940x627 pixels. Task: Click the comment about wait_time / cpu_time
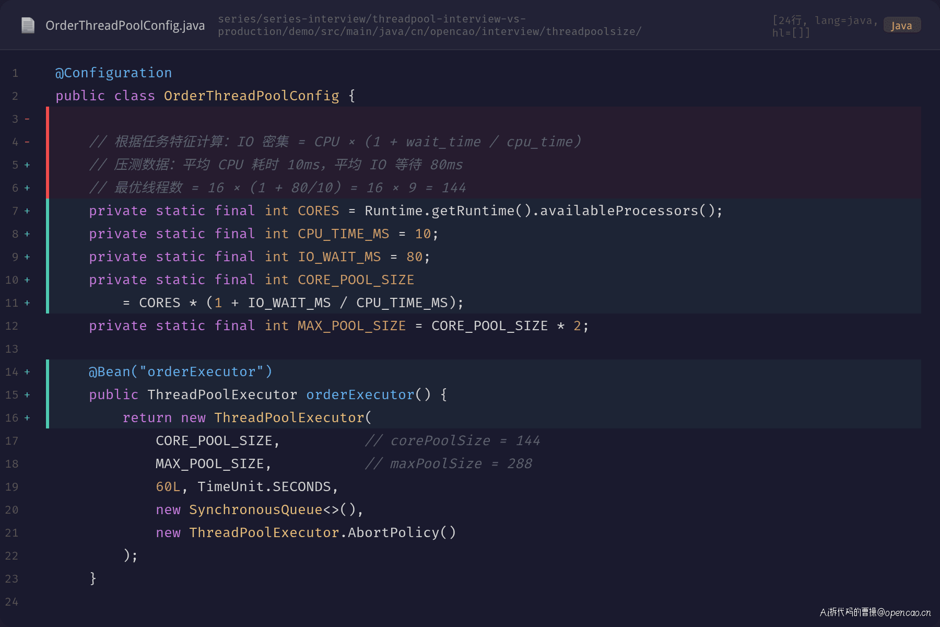coord(335,142)
